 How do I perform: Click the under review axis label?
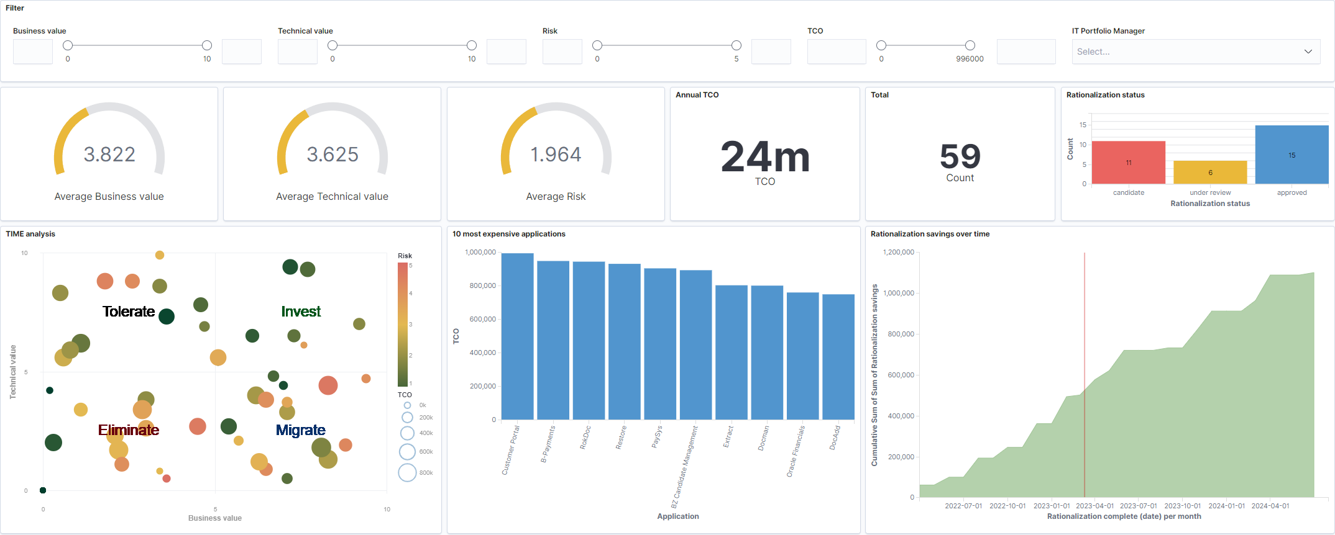(x=1210, y=192)
